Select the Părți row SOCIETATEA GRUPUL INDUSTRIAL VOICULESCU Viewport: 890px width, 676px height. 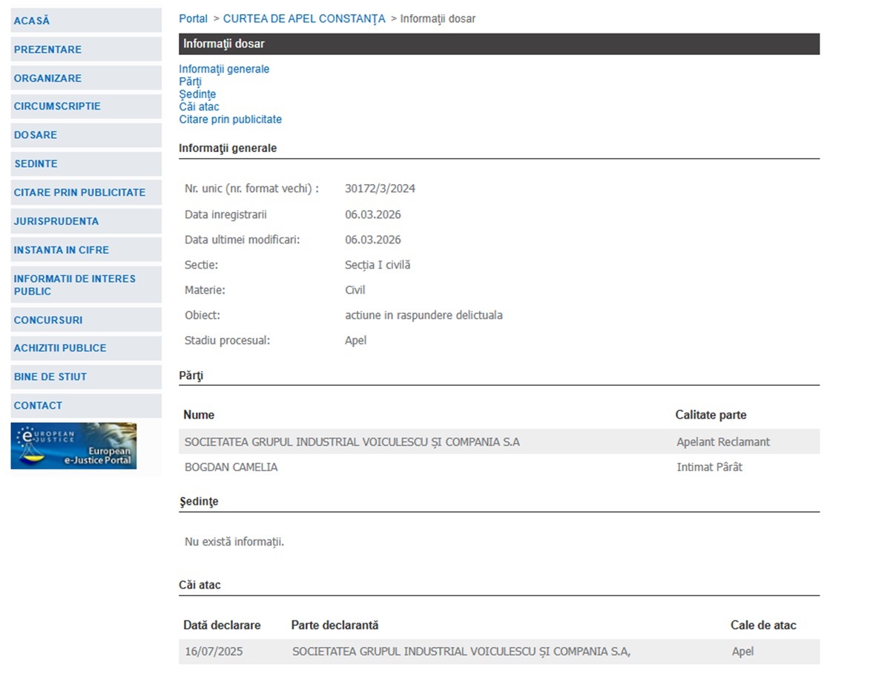pos(499,442)
